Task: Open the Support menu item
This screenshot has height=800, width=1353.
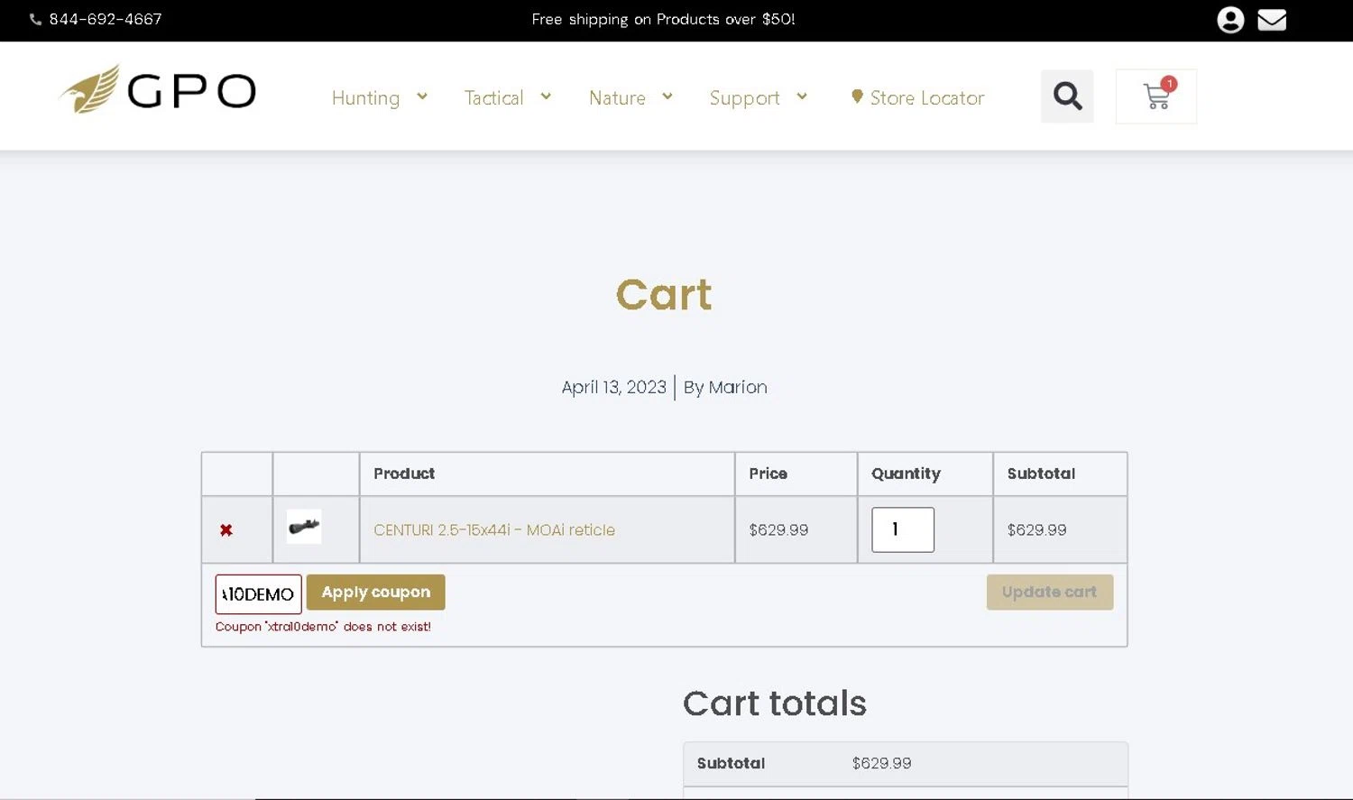Action: pyautogui.click(x=744, y=98)
